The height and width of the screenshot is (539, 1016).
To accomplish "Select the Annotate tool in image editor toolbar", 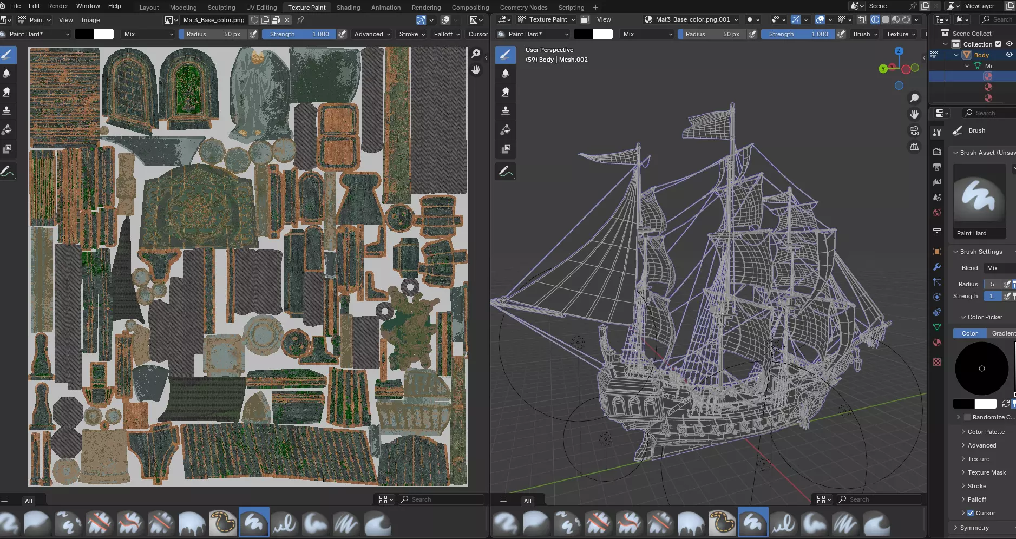I will click(7, 172).
